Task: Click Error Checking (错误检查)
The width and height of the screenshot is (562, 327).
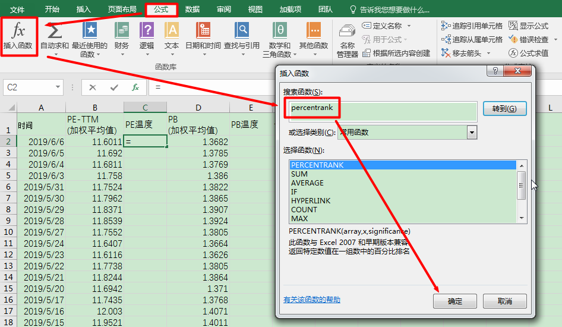Action: [528, 39]
